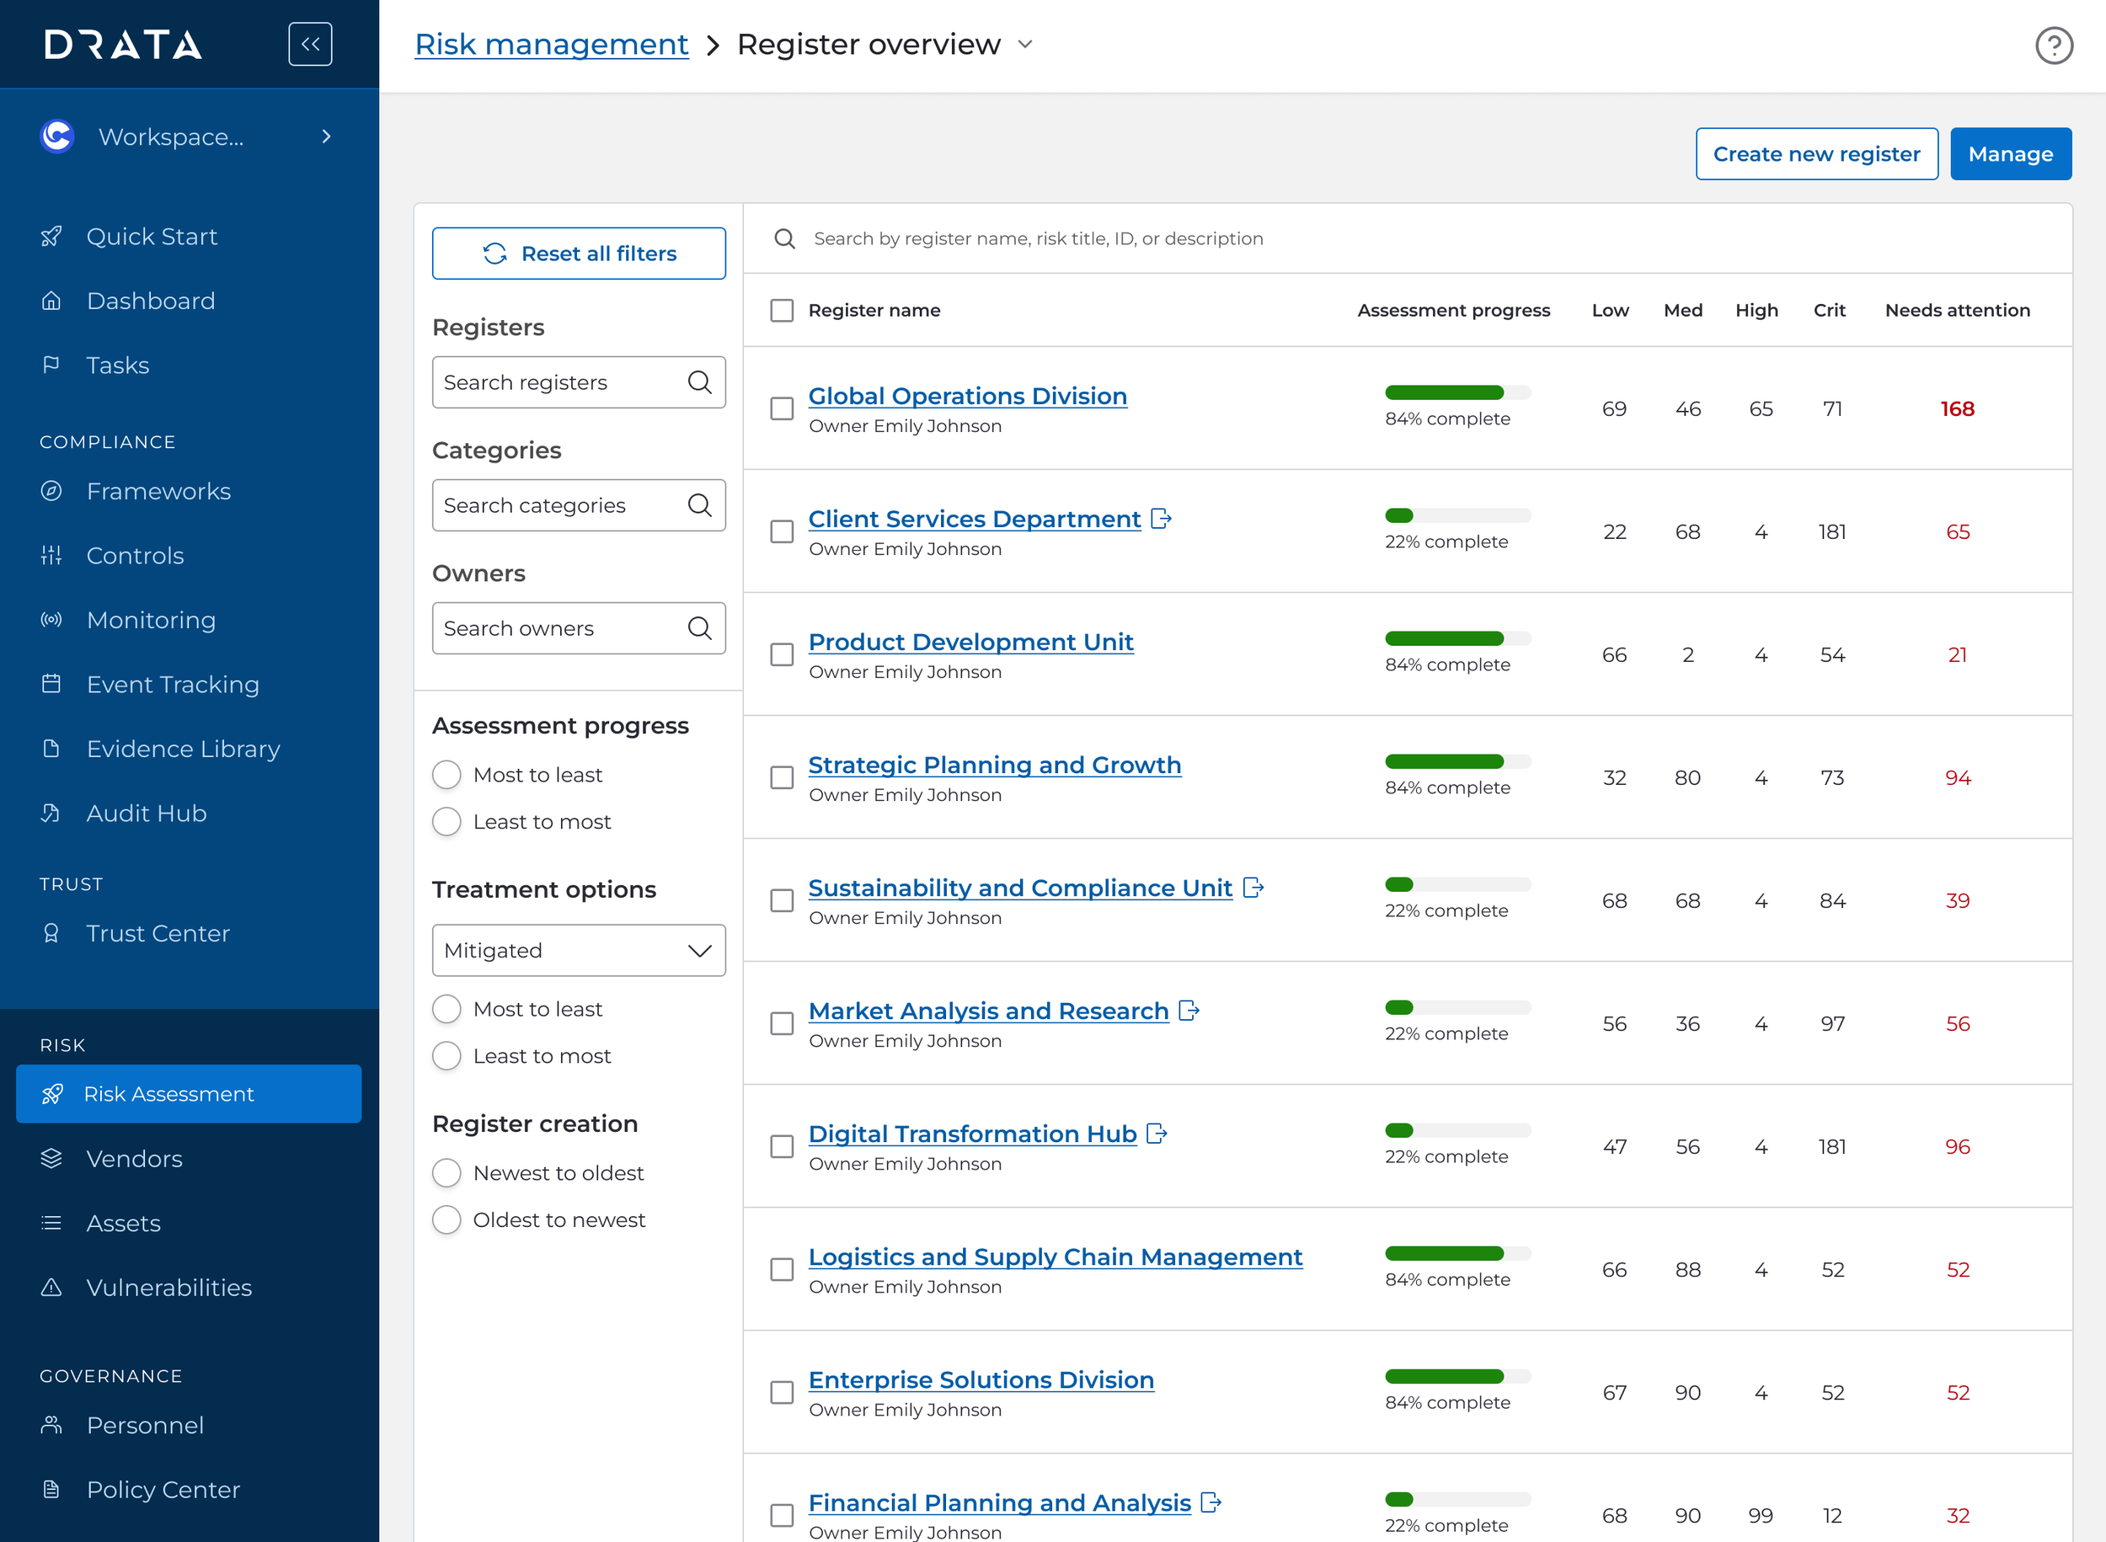The height and width of the screenshot is (1542, 2106).
Task: Select Newest to oldest register creation
Action: click(x=447, y=1172)
